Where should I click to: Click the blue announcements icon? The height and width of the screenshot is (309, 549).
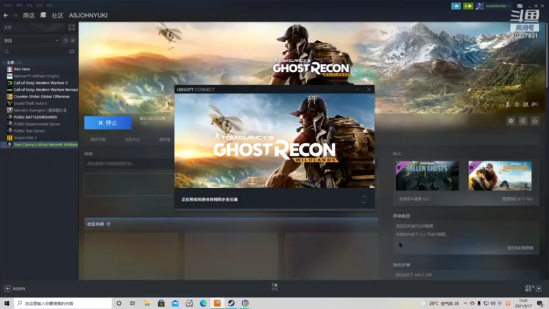point(456,6)
